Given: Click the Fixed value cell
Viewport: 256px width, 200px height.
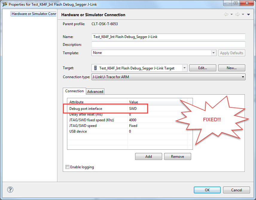Looking at the screenshot, I should [x=157, y=126].
